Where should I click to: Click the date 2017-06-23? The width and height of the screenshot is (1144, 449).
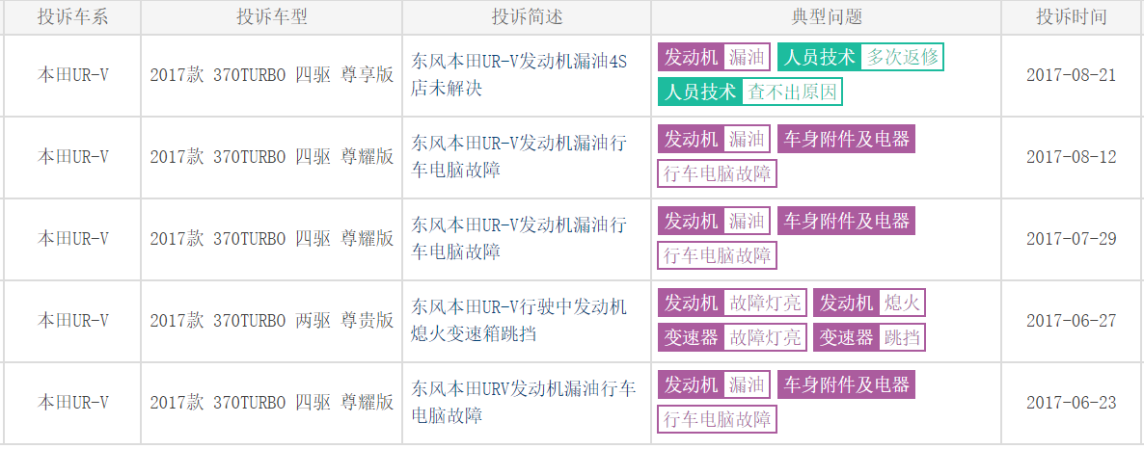(x=1071, y=403)
